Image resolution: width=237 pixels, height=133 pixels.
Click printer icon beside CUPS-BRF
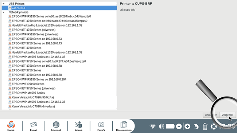click(10, 8)
